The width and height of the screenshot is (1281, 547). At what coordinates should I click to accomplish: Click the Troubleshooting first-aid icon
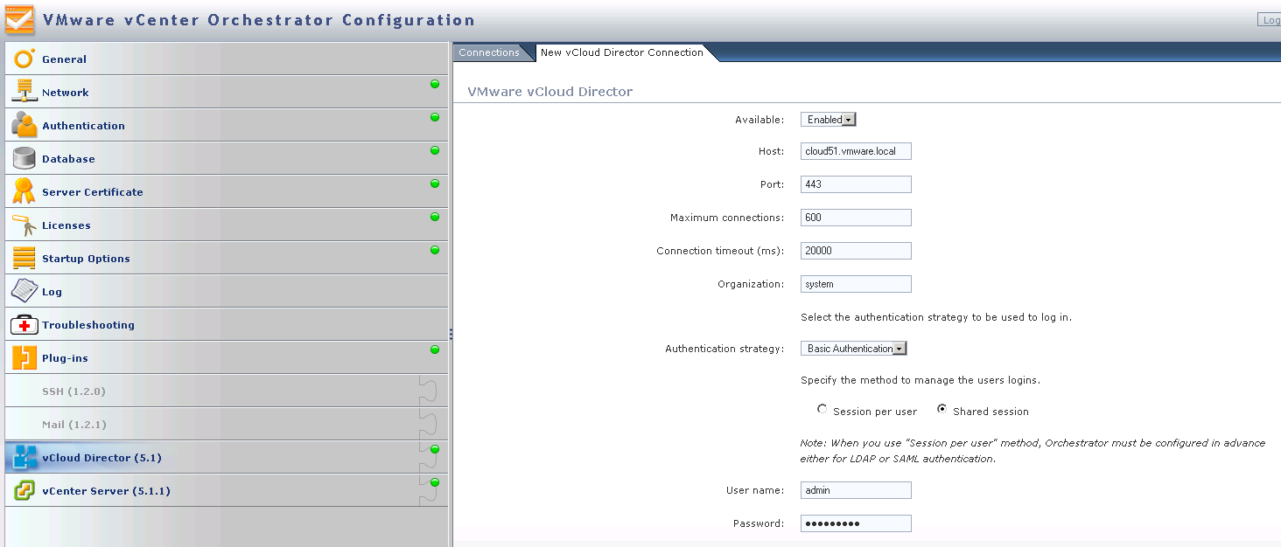tap(24, 325)
